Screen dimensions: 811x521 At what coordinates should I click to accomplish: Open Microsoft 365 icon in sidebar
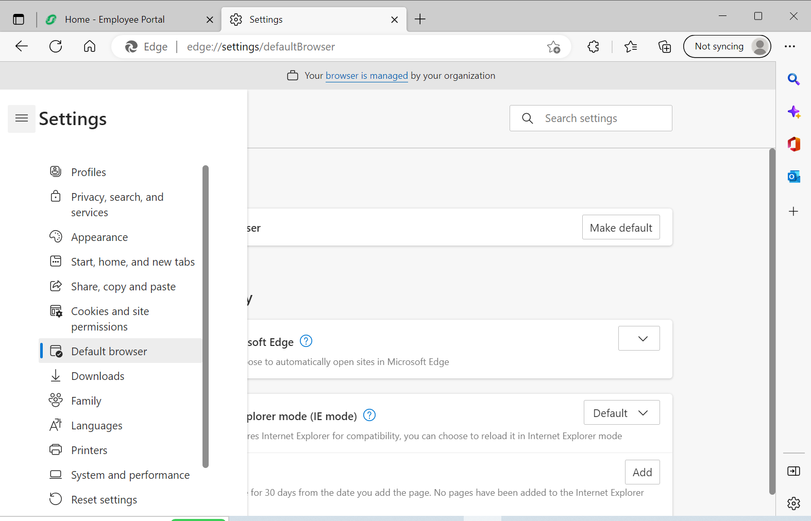(793, 144)
